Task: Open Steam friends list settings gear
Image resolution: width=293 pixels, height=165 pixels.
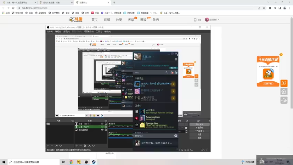Action: coord(176,59)
